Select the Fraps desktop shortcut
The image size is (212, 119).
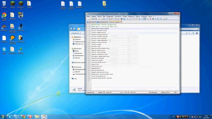pos(21,16)
